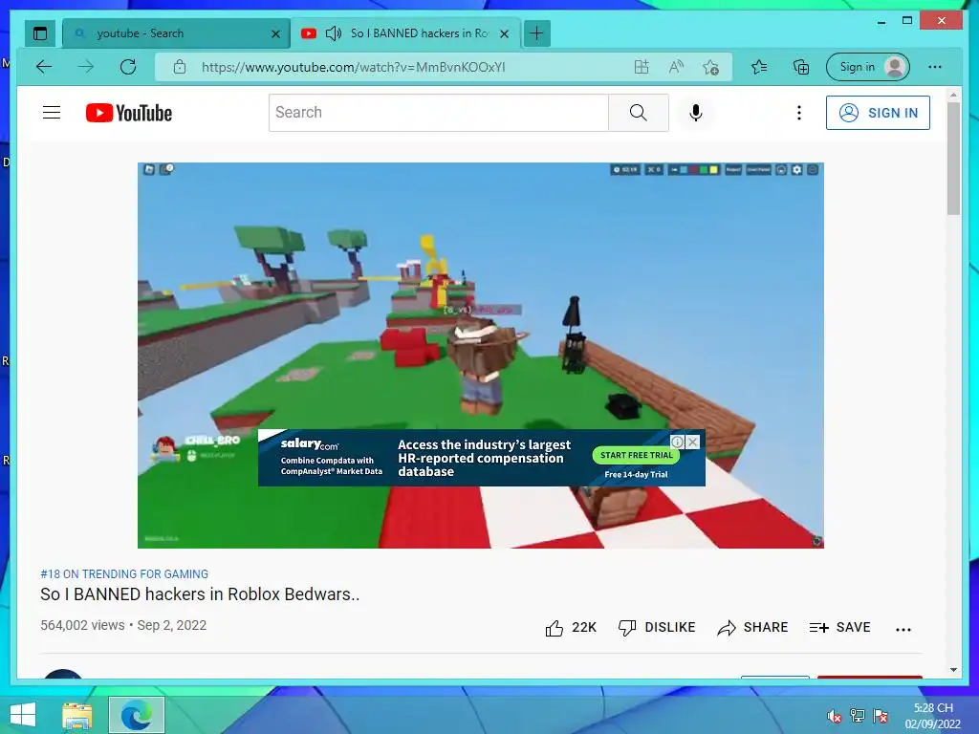Open the network tray icon

(x=858, y=716)
